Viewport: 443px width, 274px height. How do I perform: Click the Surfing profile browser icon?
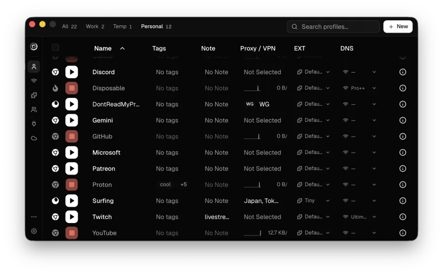click(x=55, y=201)
